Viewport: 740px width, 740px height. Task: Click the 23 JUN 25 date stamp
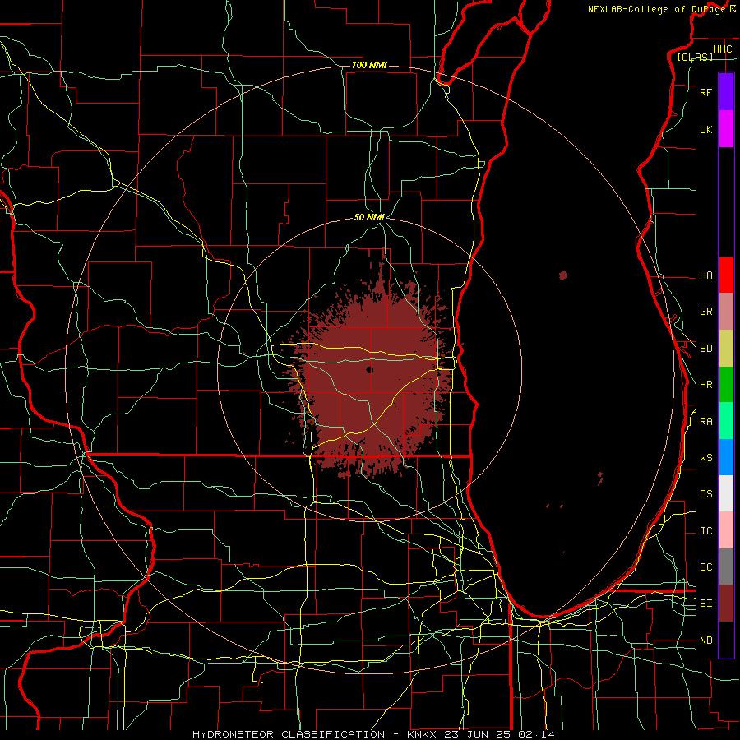tap(479, 734)
